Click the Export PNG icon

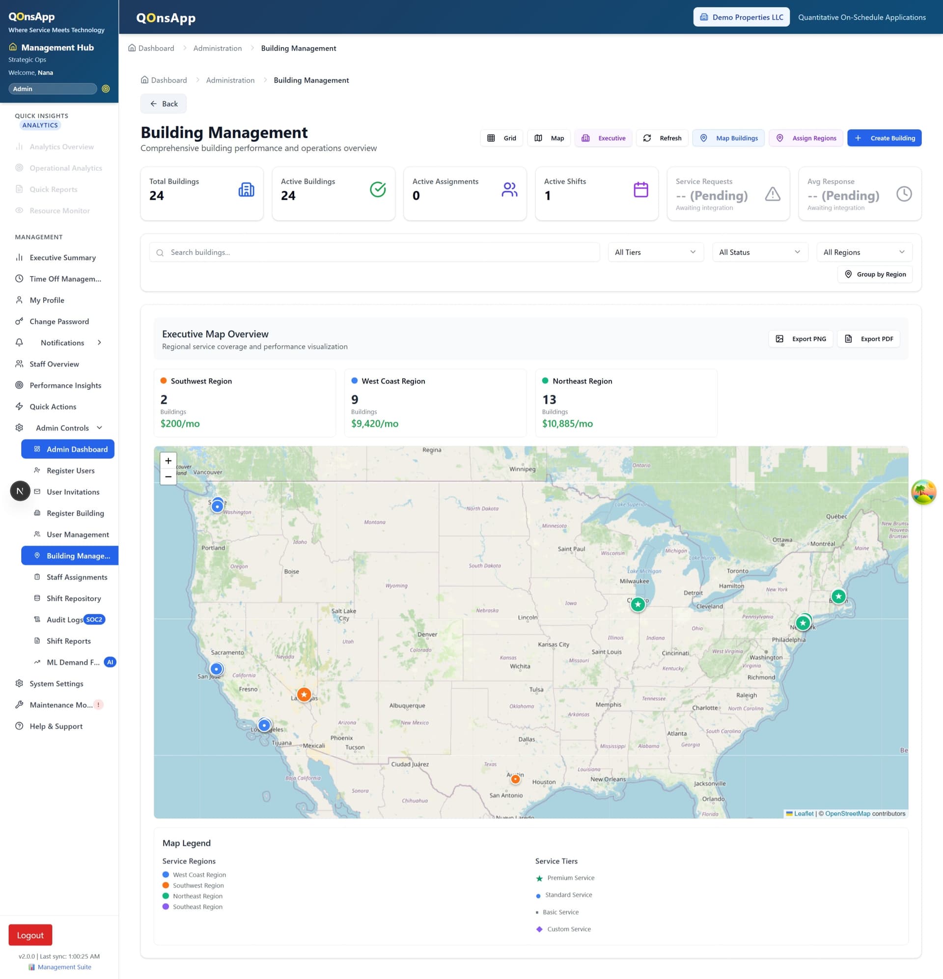pyautogui.click(x=779, y=338)
